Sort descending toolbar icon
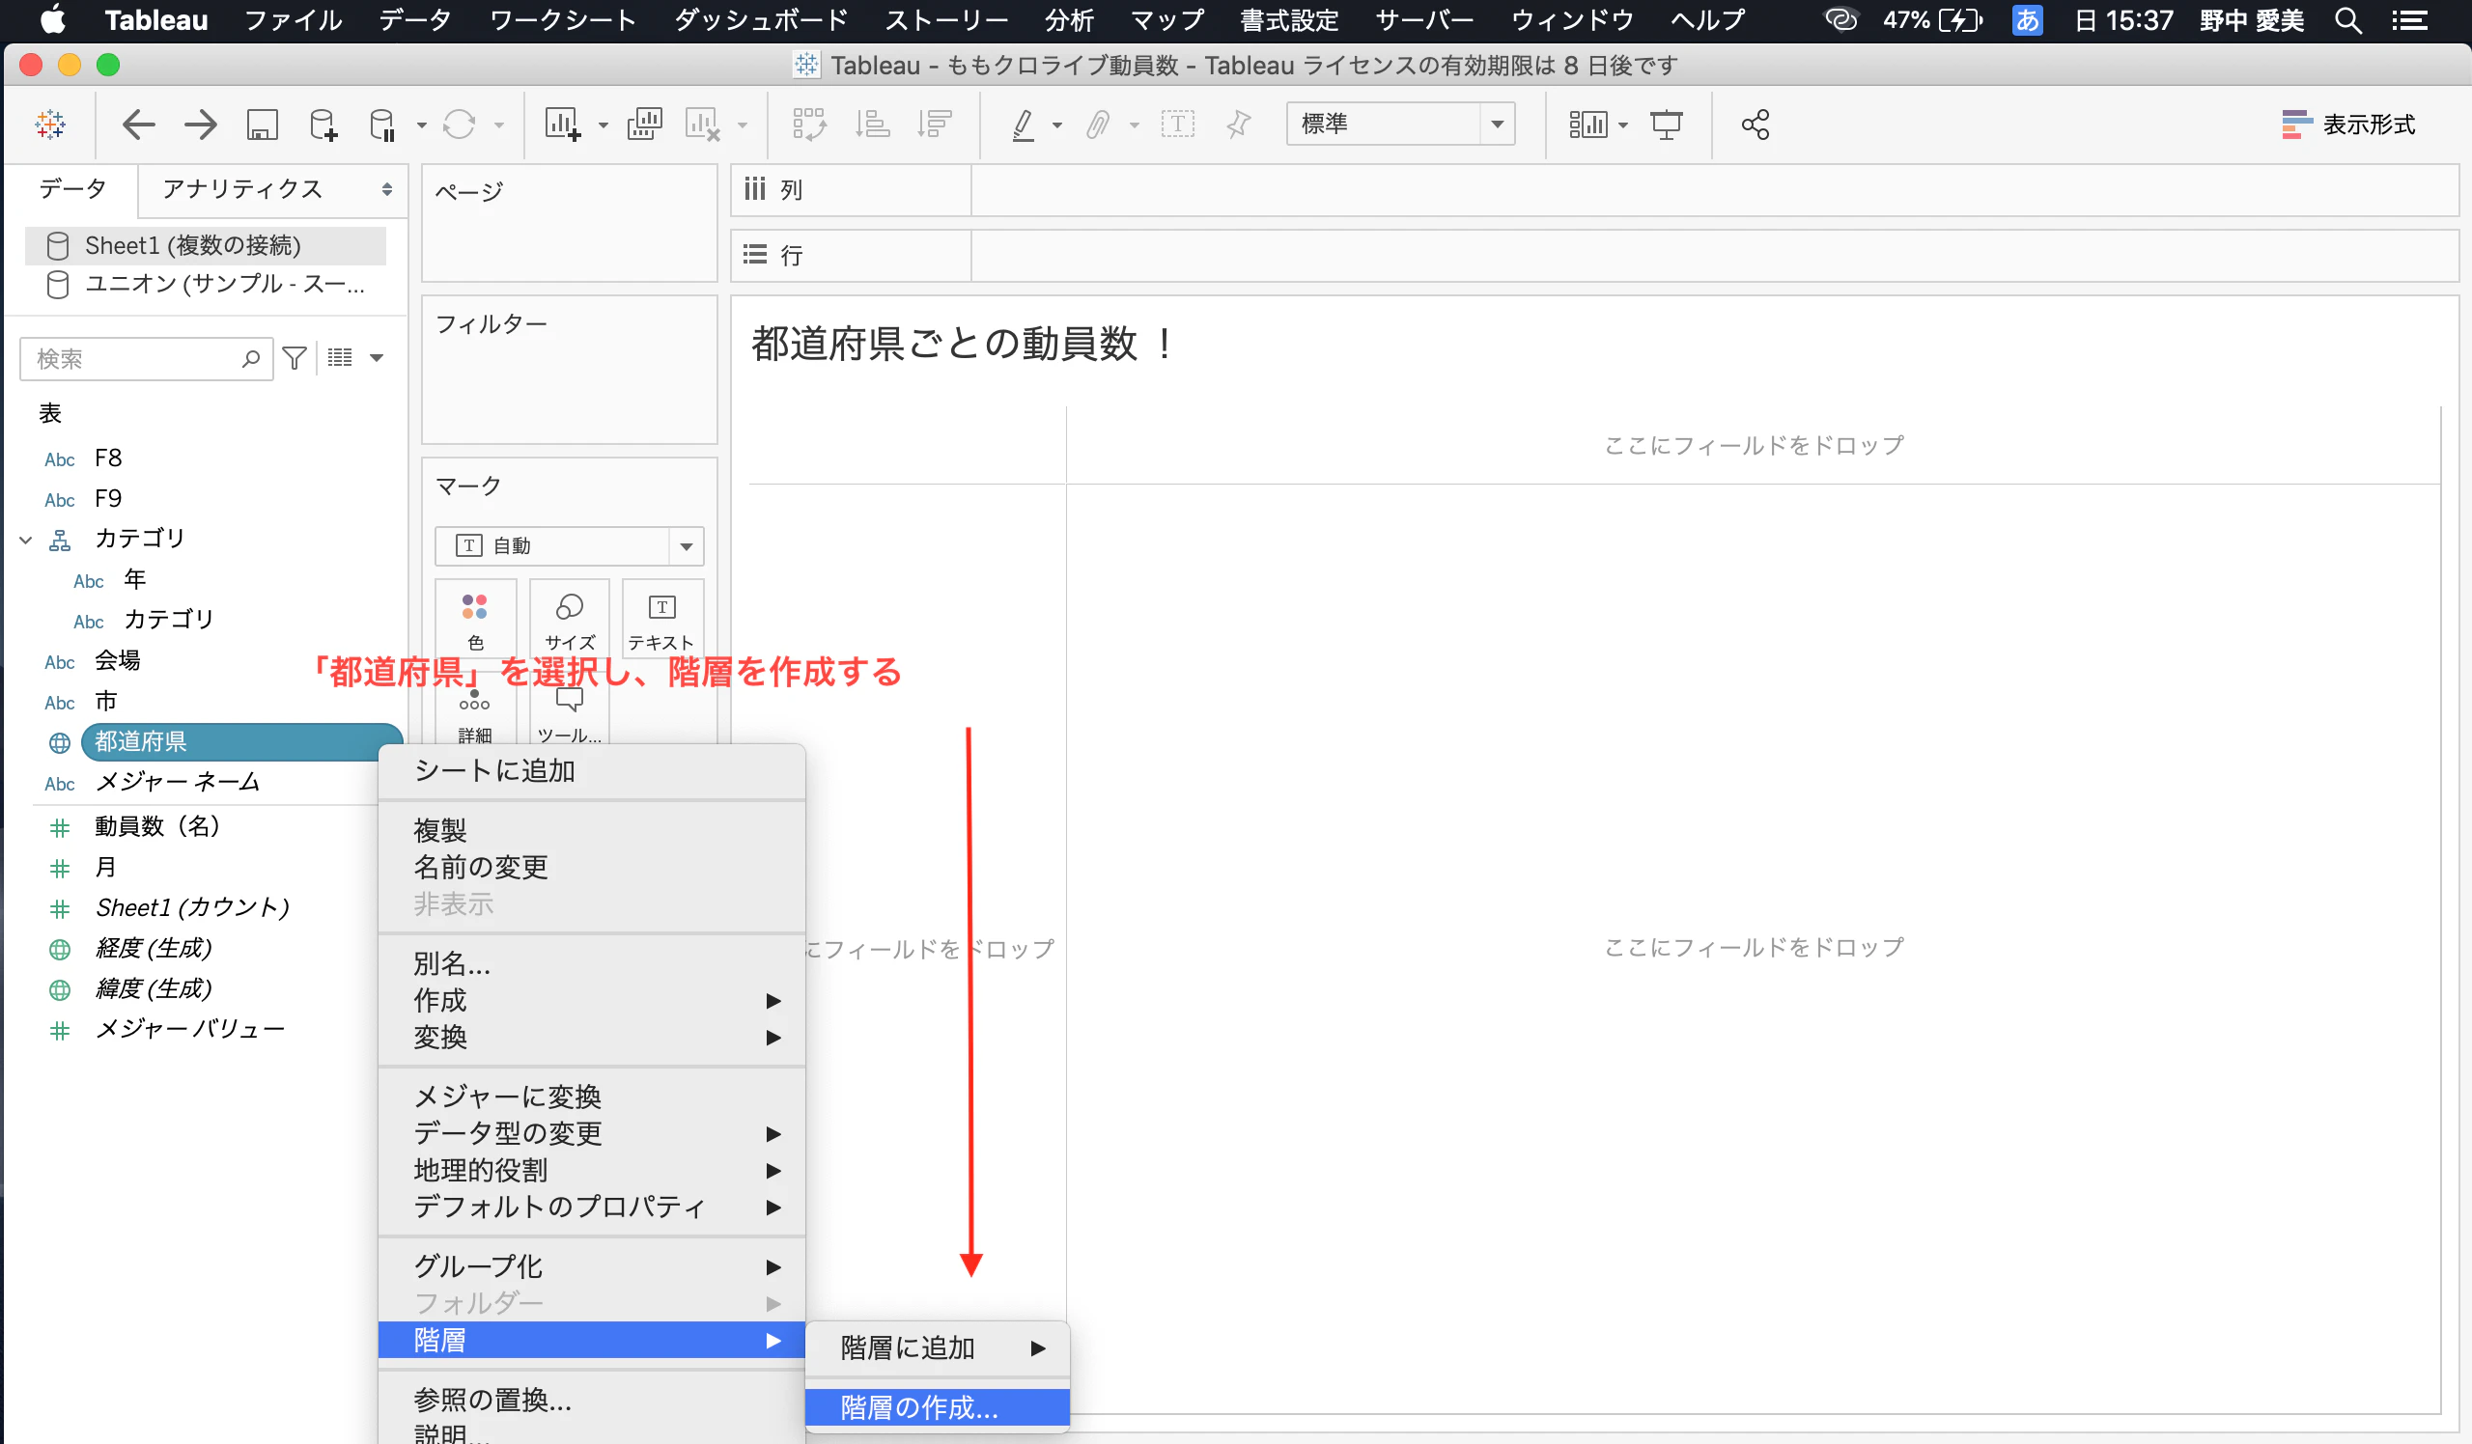This screenshot has width=2472, height=1444. pos(934,125)
